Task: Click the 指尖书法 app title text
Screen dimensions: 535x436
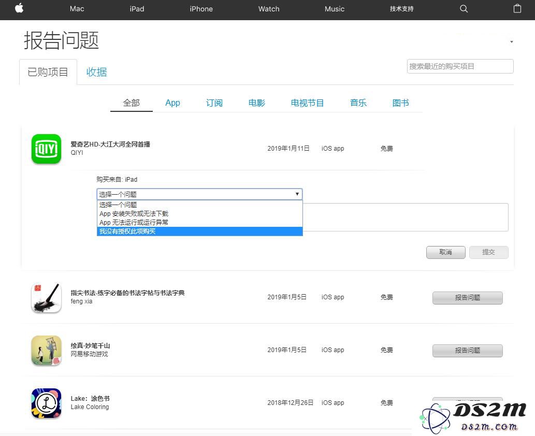Action: (x=127, y=293)
